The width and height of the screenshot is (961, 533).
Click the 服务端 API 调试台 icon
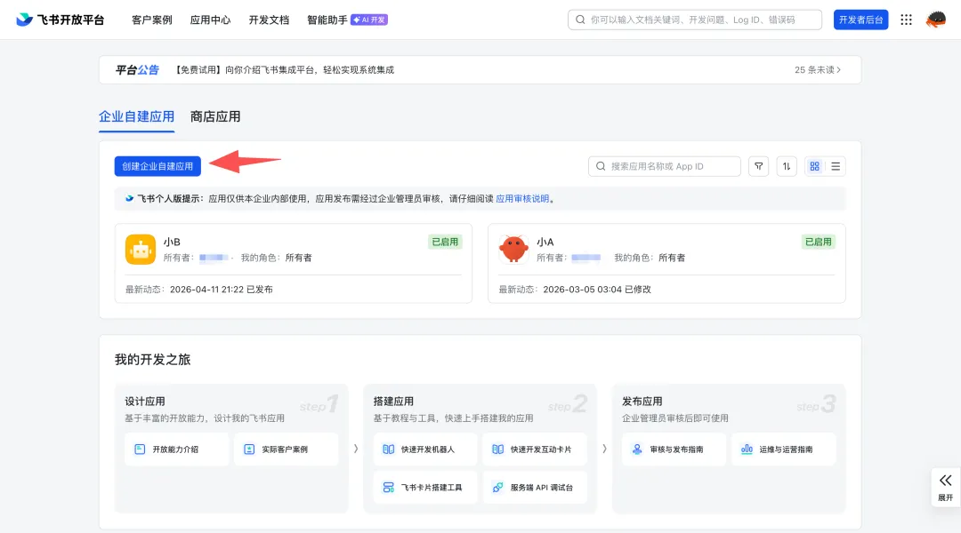497,487
